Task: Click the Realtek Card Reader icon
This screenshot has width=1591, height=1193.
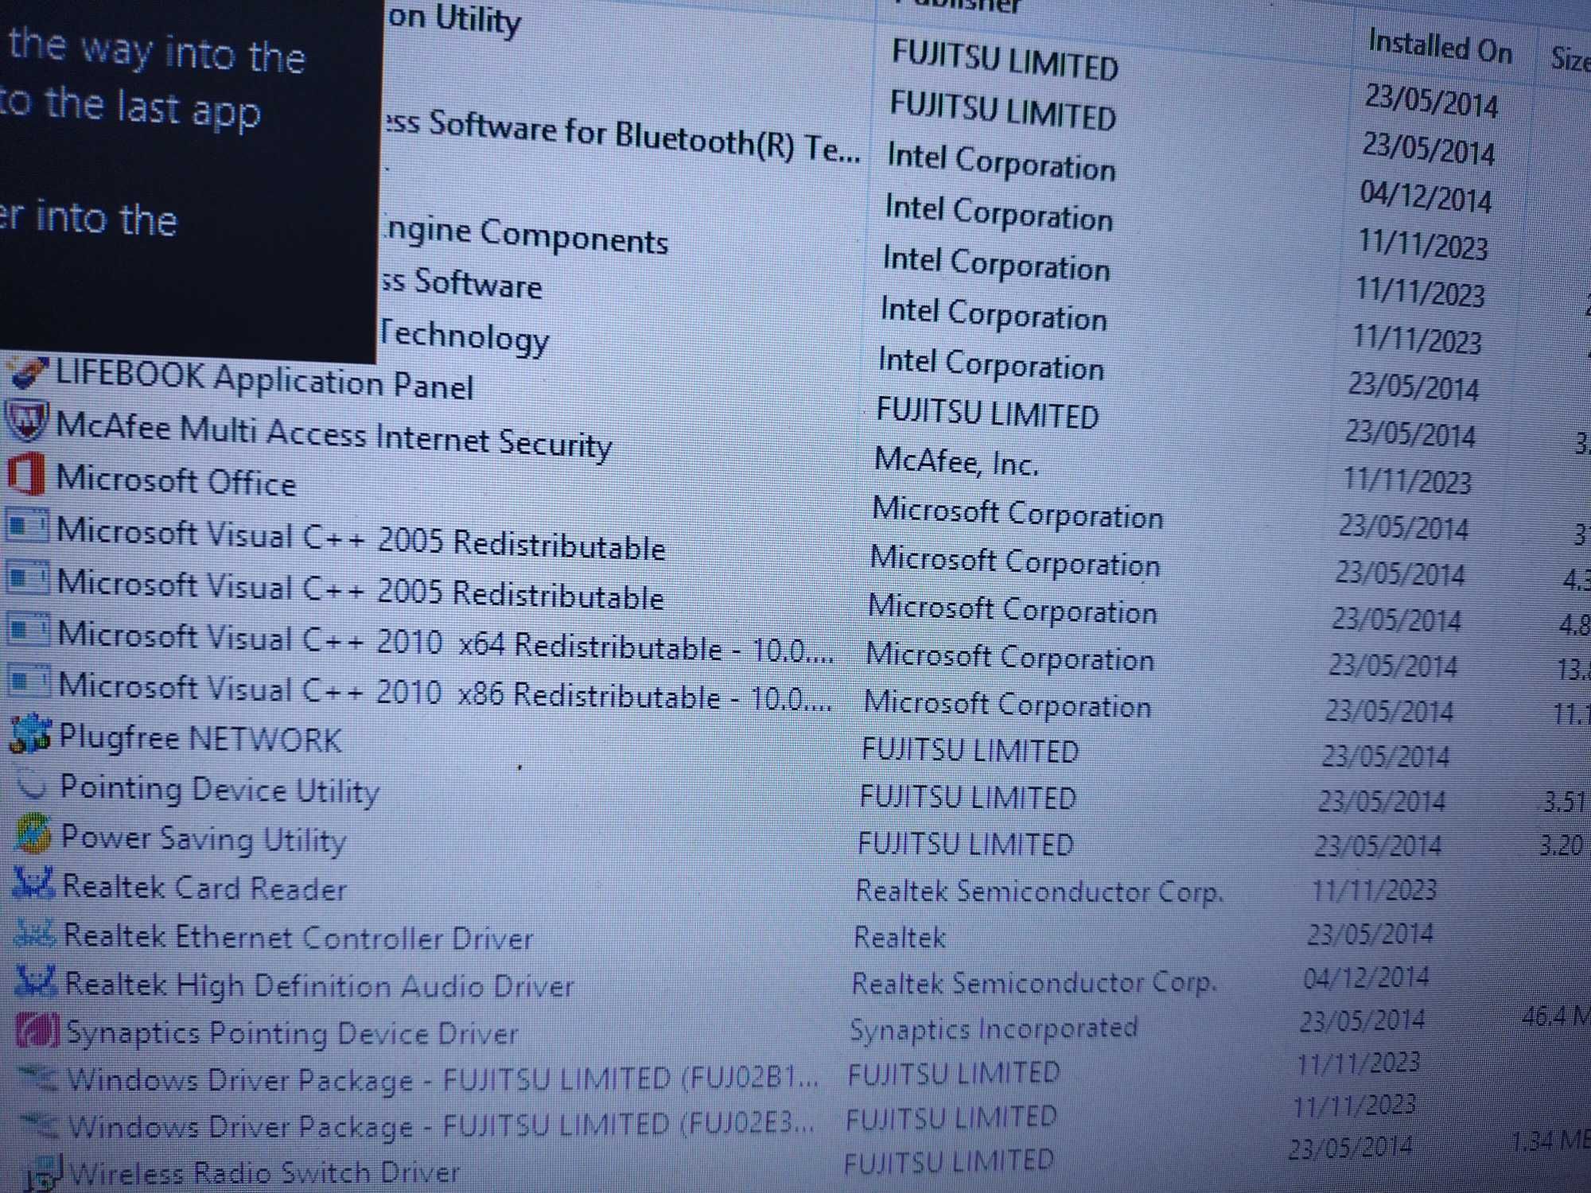Action: click(x=34, y=882)
